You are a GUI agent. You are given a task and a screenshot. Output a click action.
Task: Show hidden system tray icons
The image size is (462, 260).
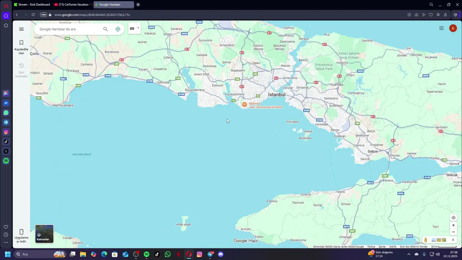[409, 254]
